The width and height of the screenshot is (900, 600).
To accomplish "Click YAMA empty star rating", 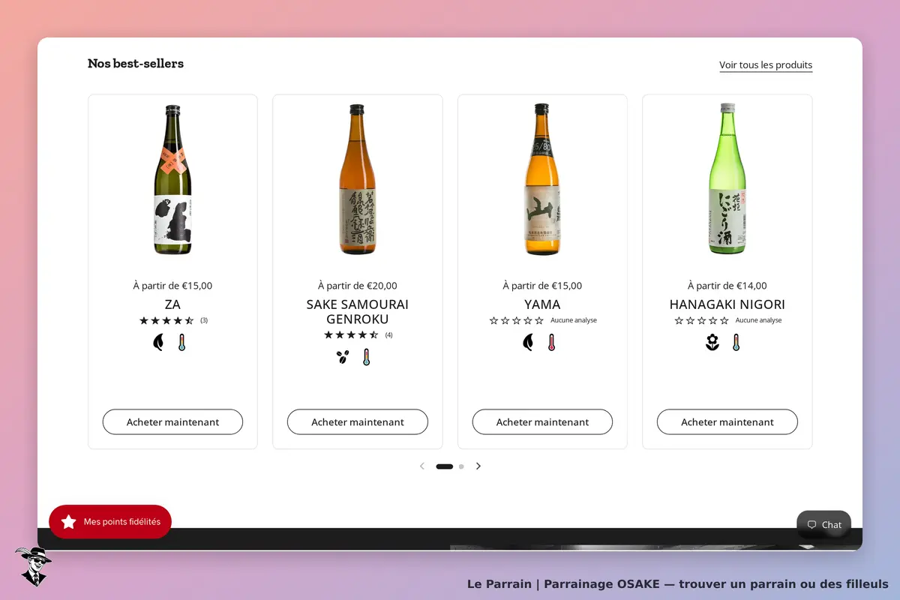I will [x=516, y=320].
